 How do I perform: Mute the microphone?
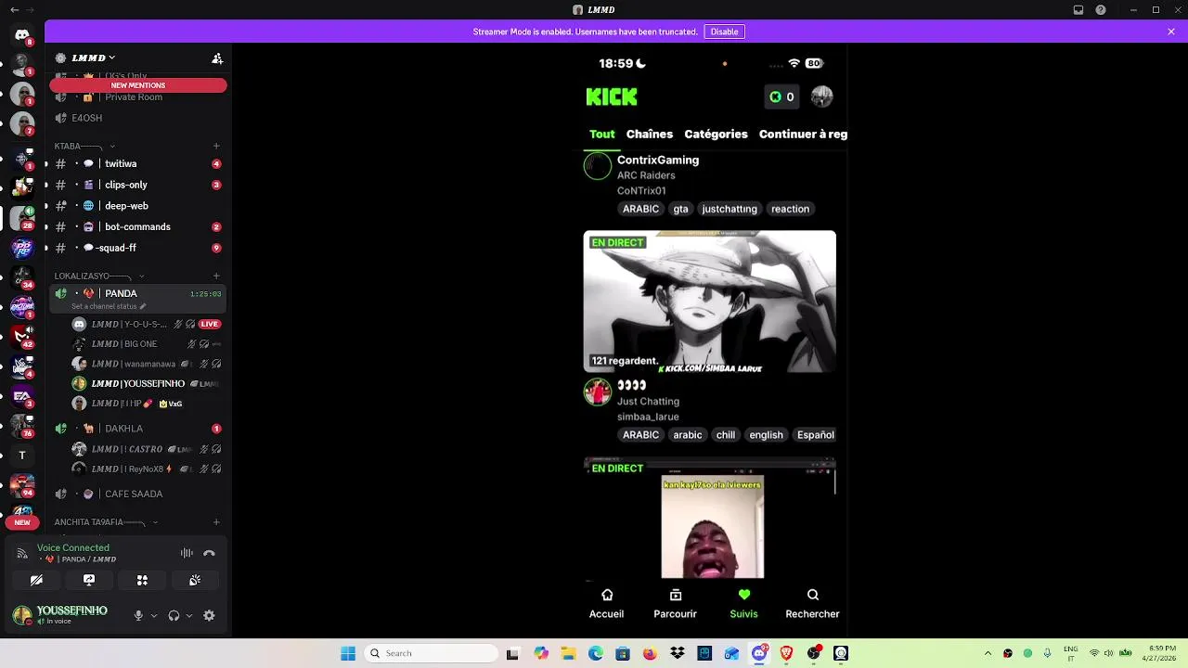[x=138, y=615]
